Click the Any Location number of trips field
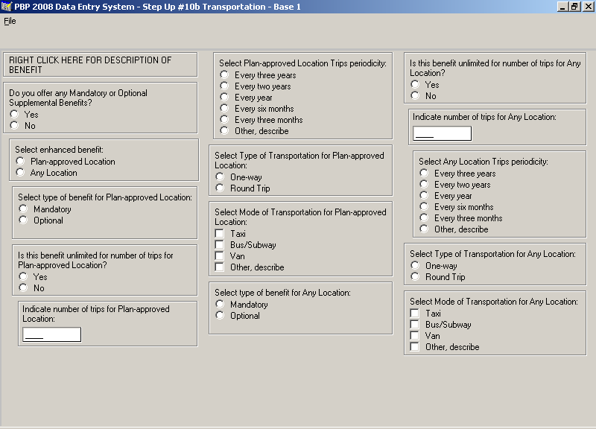596x429 pixels. 442,133
